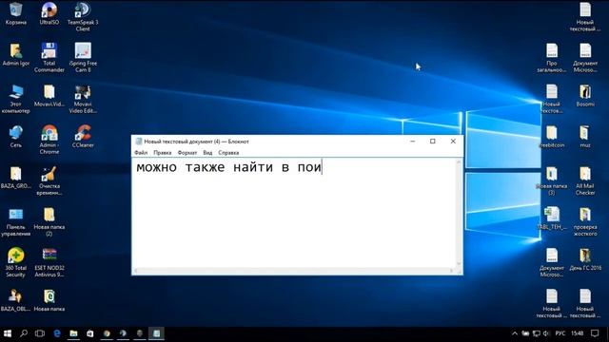Click the Notepad icon in its title bar
Viewport: 609px width, 342px height.
click(138, 142)
